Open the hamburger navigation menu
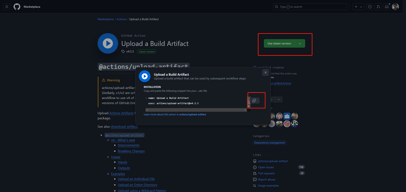 coord(7,7)
